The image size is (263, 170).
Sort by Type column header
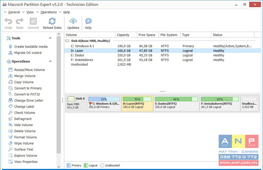196,35
